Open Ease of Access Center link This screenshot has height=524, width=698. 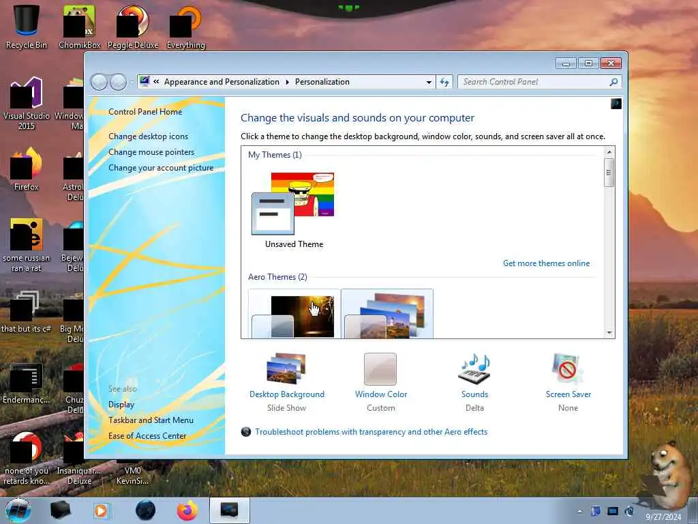point(147,436)
